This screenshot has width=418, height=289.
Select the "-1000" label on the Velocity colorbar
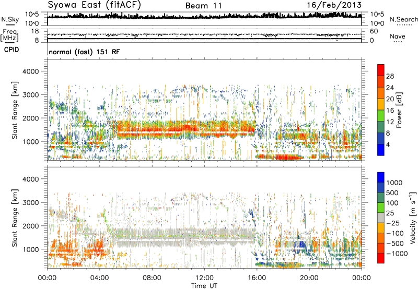point(397,254)
